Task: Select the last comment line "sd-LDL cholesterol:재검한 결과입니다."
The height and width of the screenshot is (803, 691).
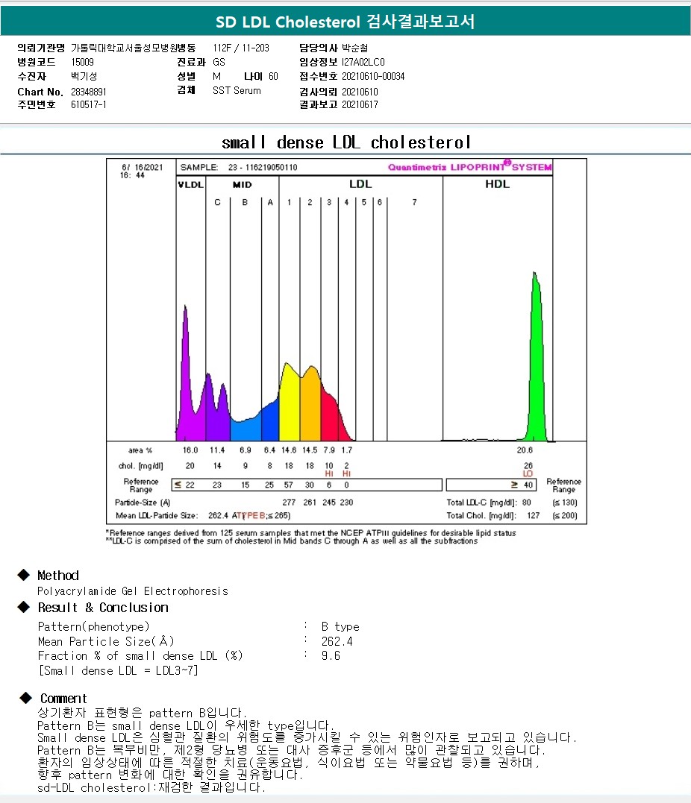Action: tap(151, 787)
